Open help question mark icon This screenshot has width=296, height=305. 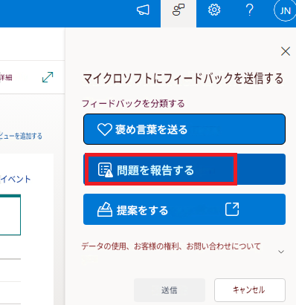click(249, 10)
